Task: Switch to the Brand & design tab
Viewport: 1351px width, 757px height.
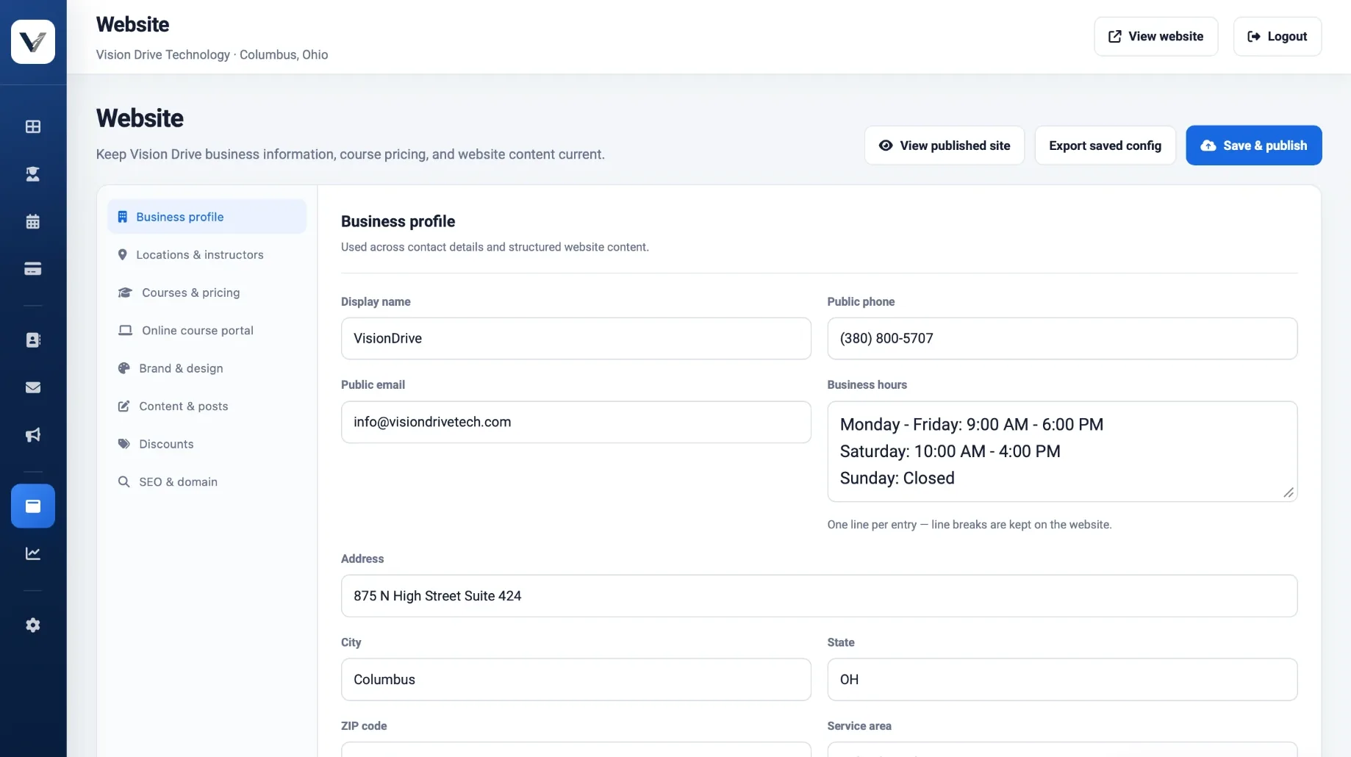Action: coord(207,368)
